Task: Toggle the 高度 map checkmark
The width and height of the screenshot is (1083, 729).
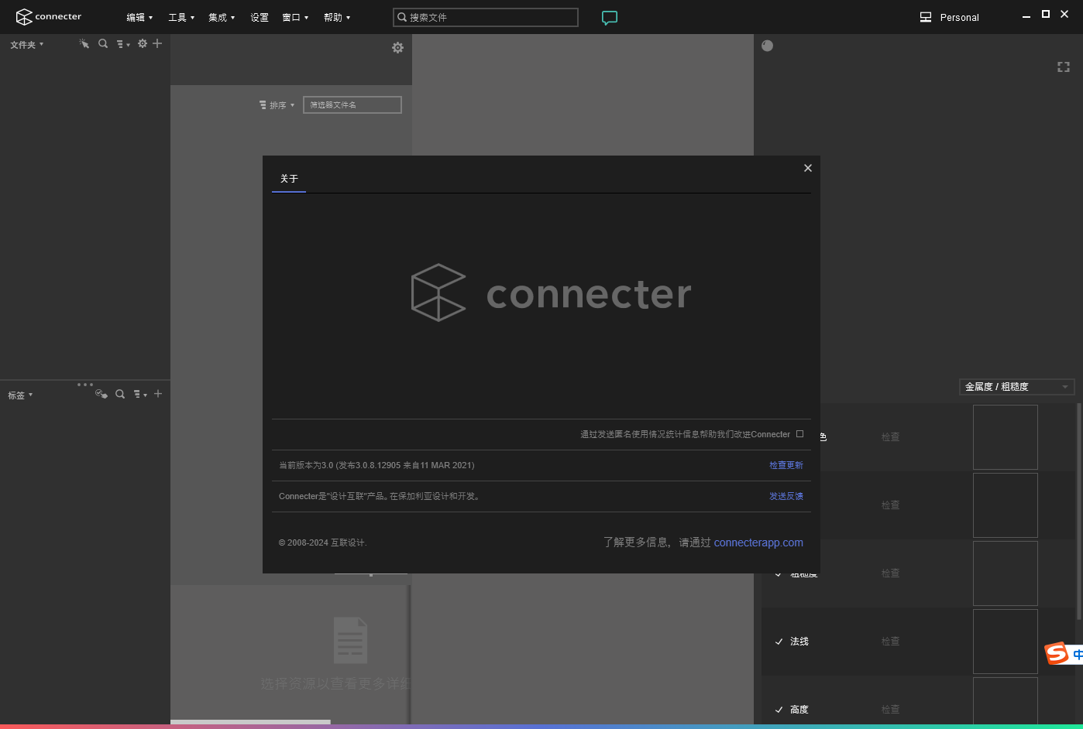Action: point(779,709)
